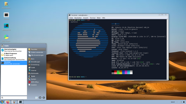Click the start orb on the taskbar
186x104 pixels.
point(2,102)
